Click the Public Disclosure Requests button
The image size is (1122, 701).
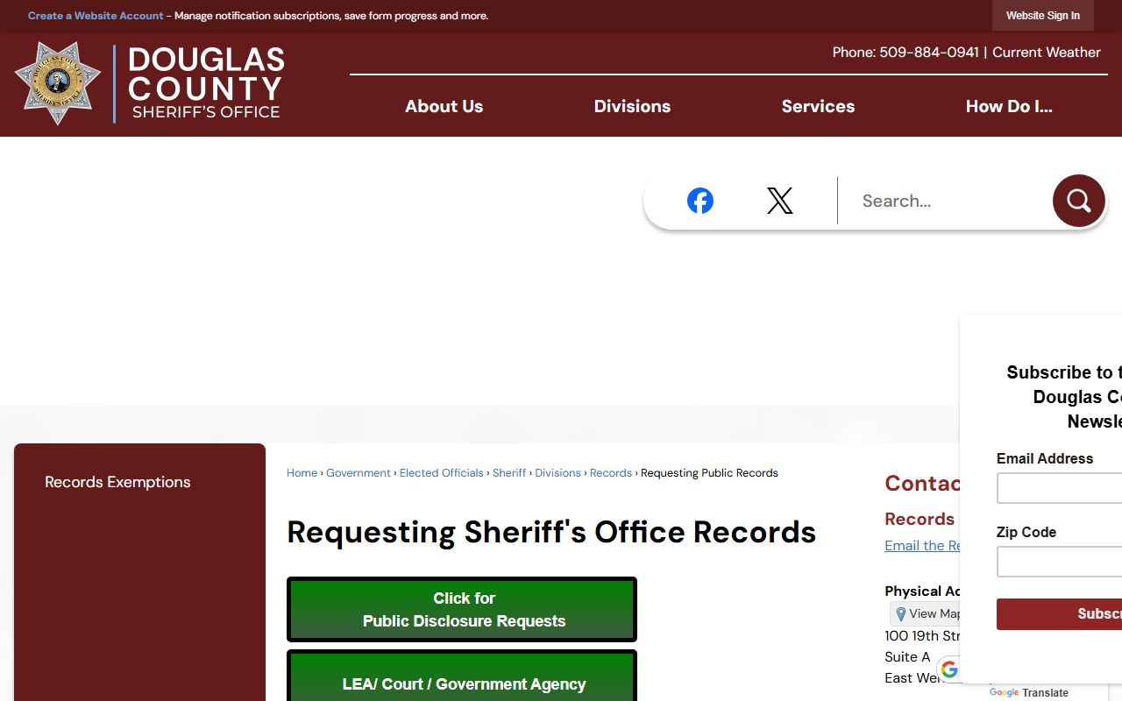(x=462, y=610)
